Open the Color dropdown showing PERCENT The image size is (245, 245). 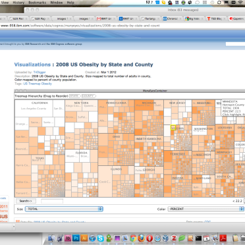(206, 209)
